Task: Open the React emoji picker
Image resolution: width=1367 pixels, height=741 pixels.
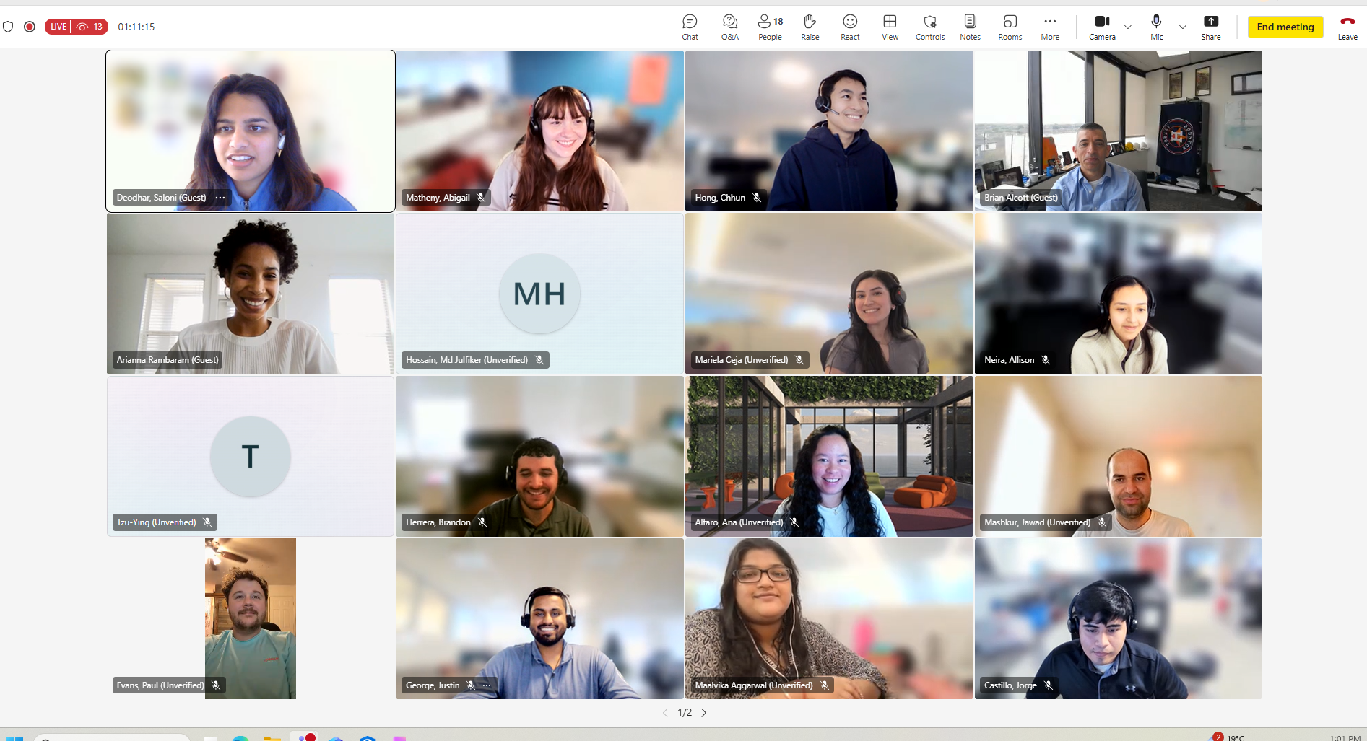Action: [850, 27]
